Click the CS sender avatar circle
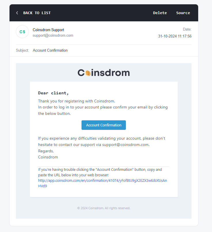The image size is (212, 232). click(22, 31)
